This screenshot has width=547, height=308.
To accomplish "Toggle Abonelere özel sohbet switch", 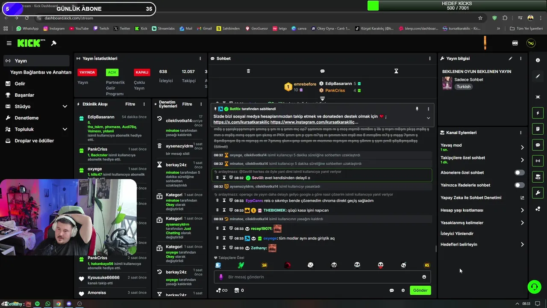I will [519, 173].
